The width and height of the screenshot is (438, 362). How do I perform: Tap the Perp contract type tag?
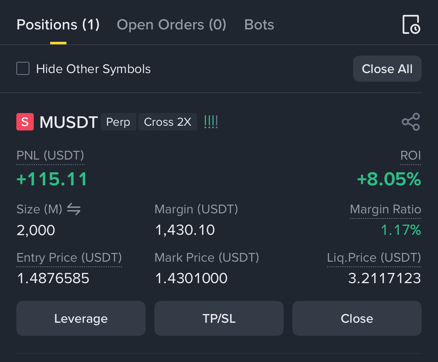pyautogui.click(x=118, y=122)
